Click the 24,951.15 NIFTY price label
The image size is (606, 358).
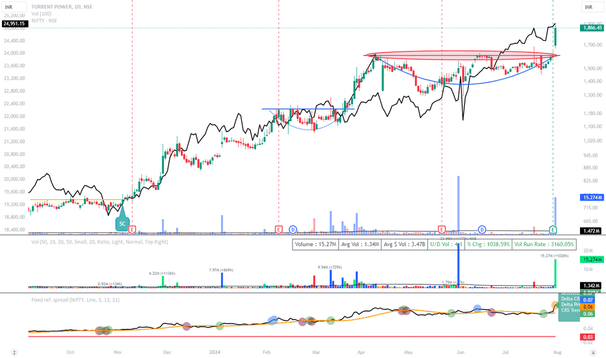click(14, 23)
